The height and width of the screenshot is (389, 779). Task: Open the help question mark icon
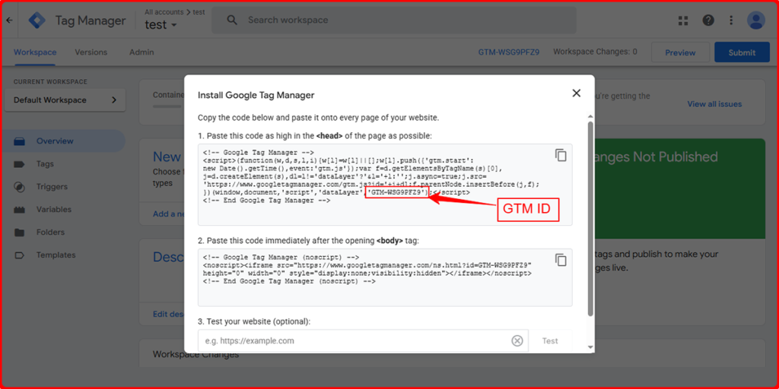click(708, 21)
